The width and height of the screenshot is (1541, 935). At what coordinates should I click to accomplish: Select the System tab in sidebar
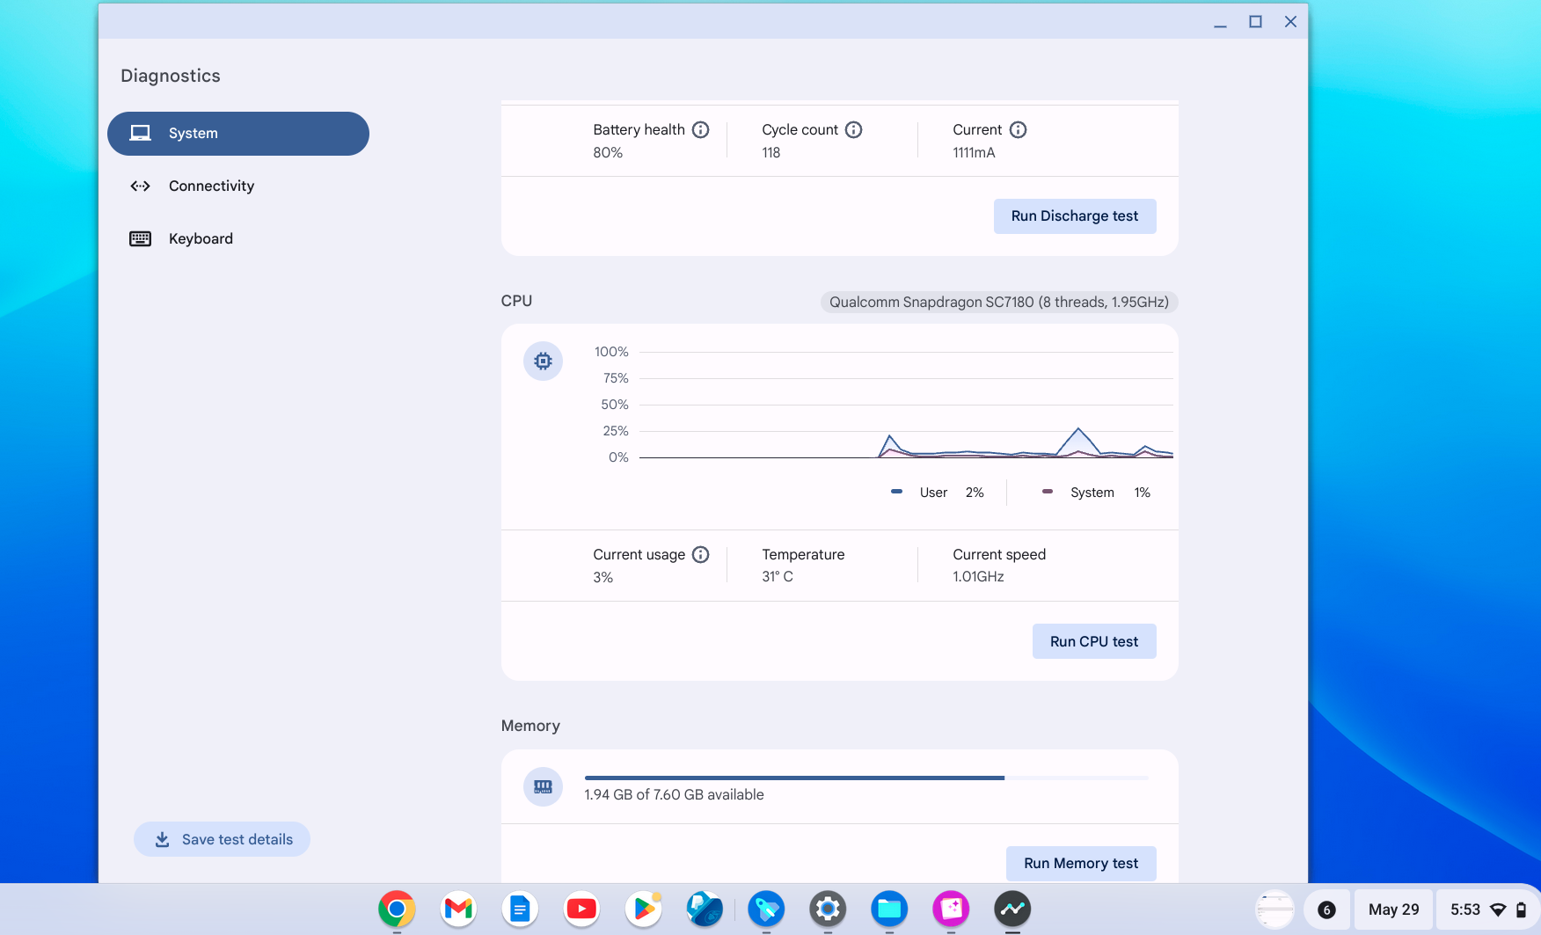tap(238, 134)
